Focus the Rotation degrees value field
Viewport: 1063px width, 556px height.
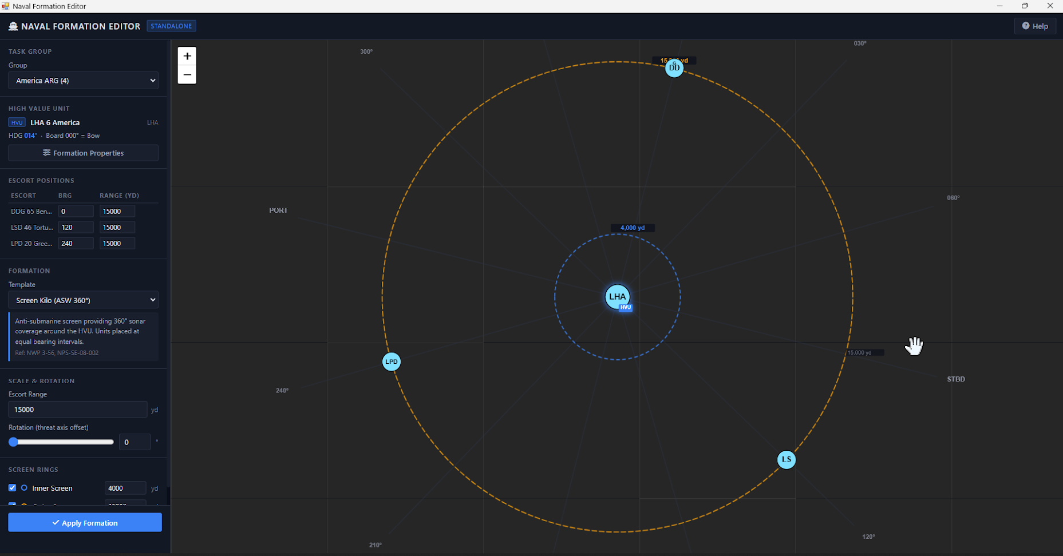click(135, 442)
